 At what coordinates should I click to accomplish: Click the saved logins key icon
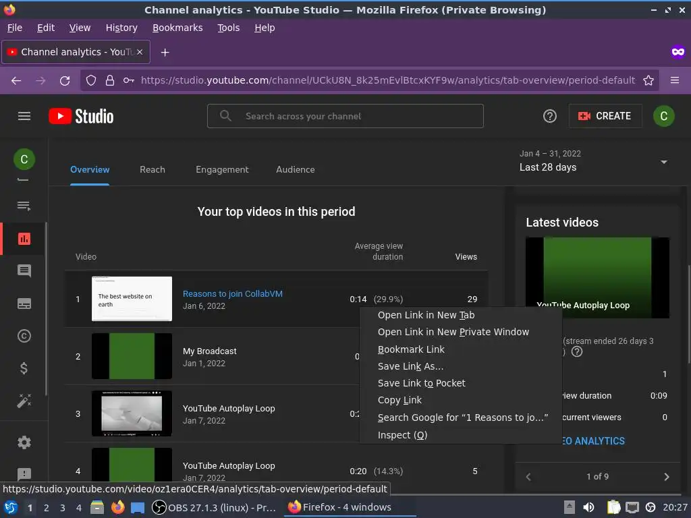pos(128,80)
